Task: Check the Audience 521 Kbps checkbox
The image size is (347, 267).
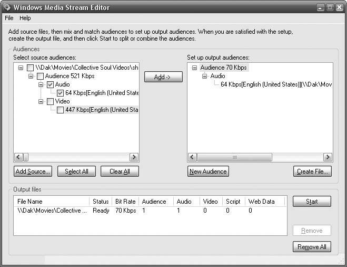Action: pyautogui.click(x=41, y=76)
